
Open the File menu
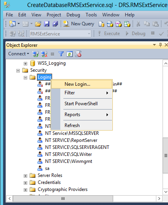pos(9,15)
